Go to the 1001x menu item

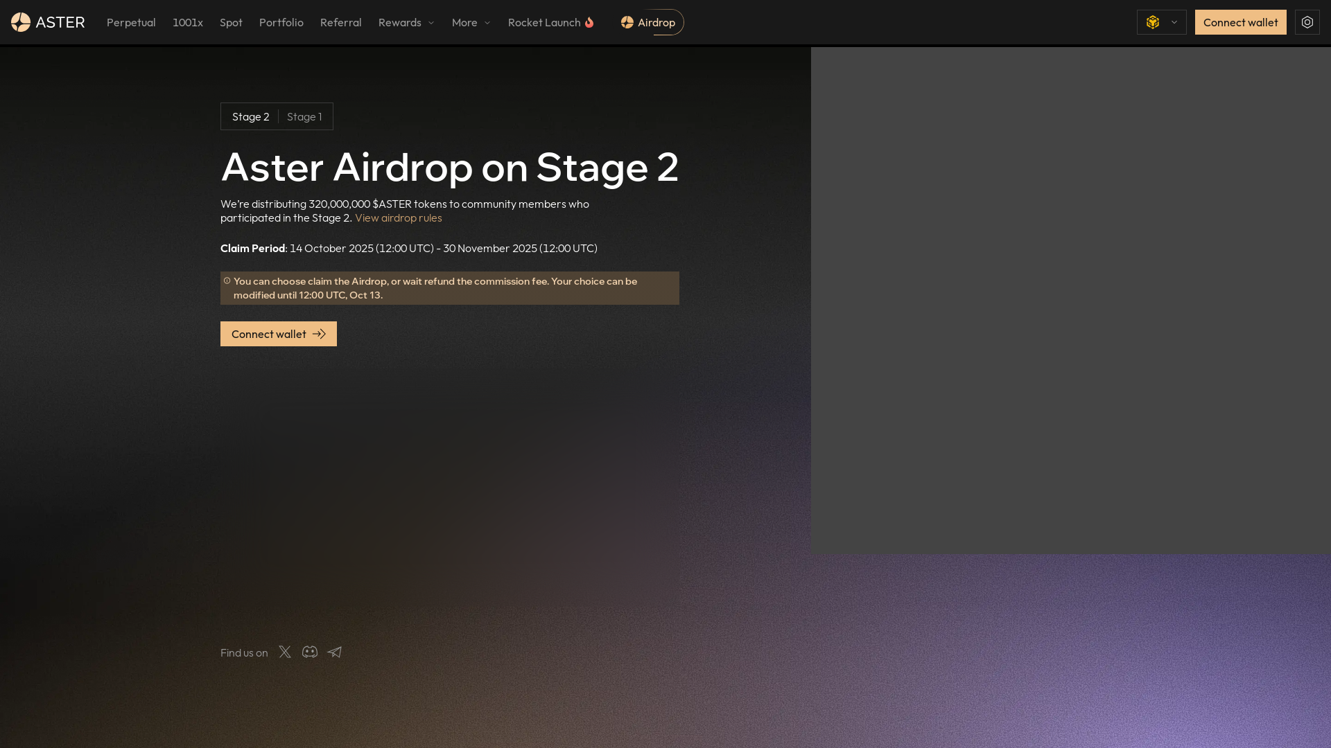coord(188,22)
